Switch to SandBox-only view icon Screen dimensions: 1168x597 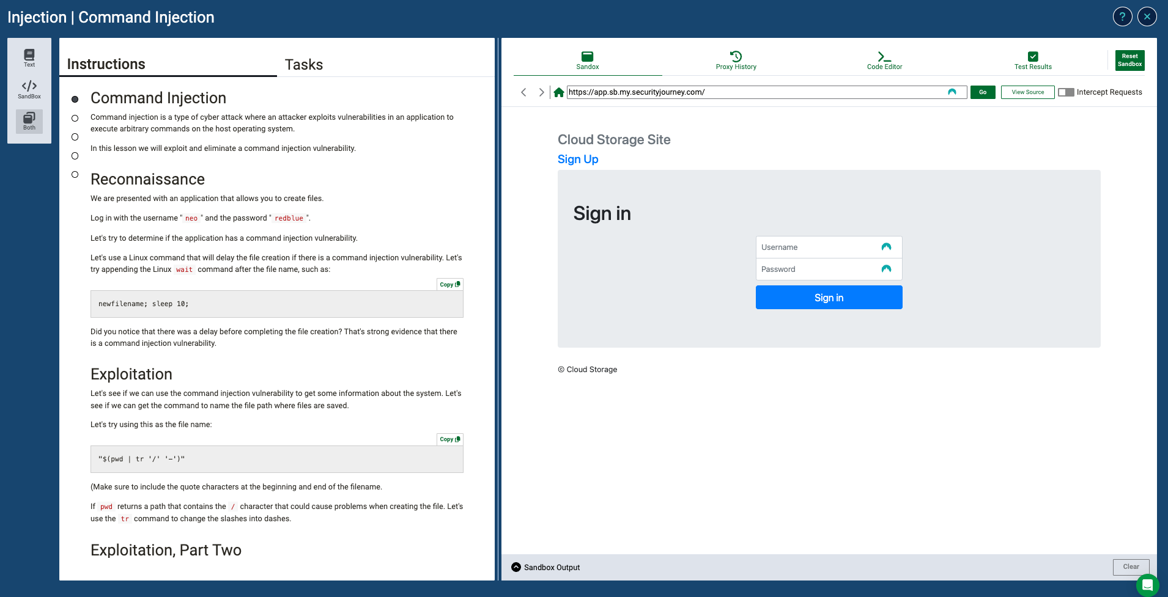[29, 89]
